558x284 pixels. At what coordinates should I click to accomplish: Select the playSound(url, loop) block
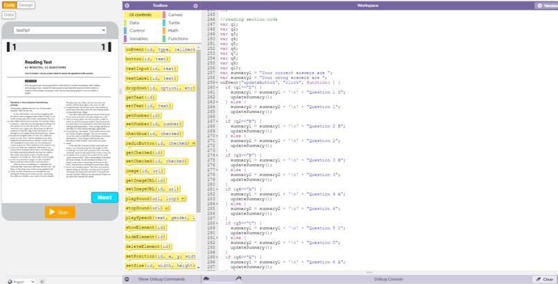[156, 199]
